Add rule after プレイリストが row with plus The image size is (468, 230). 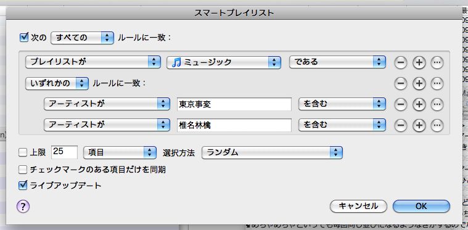tap(419, 63)
